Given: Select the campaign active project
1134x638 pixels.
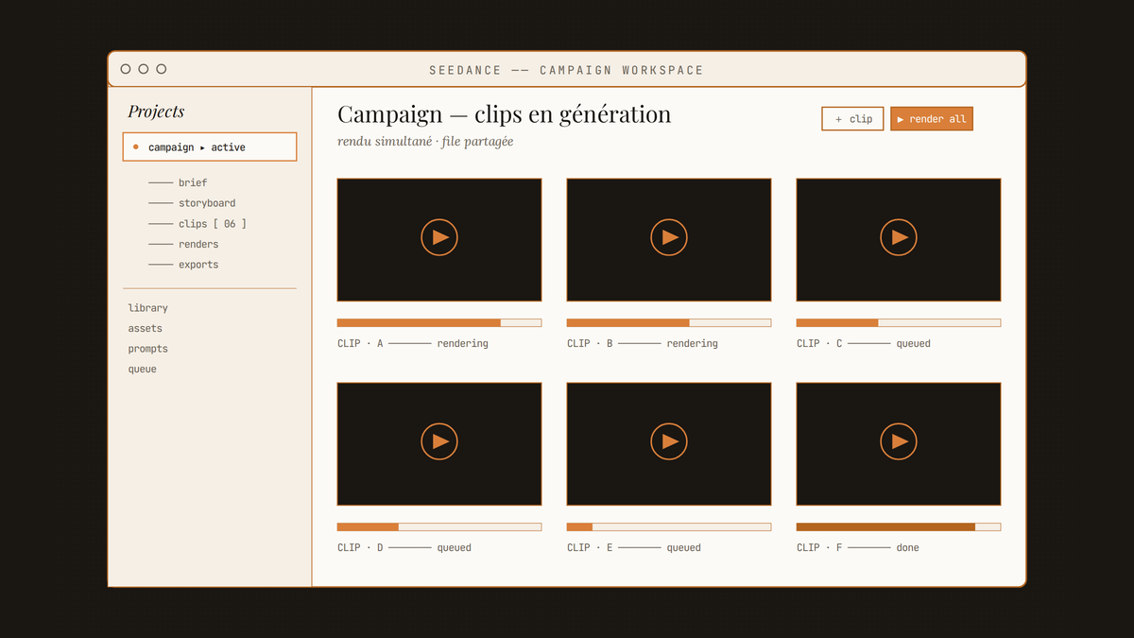Looking at the screenshot, I should click(x=210, y=147).
